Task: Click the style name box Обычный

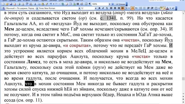Action: pos(21,8)
